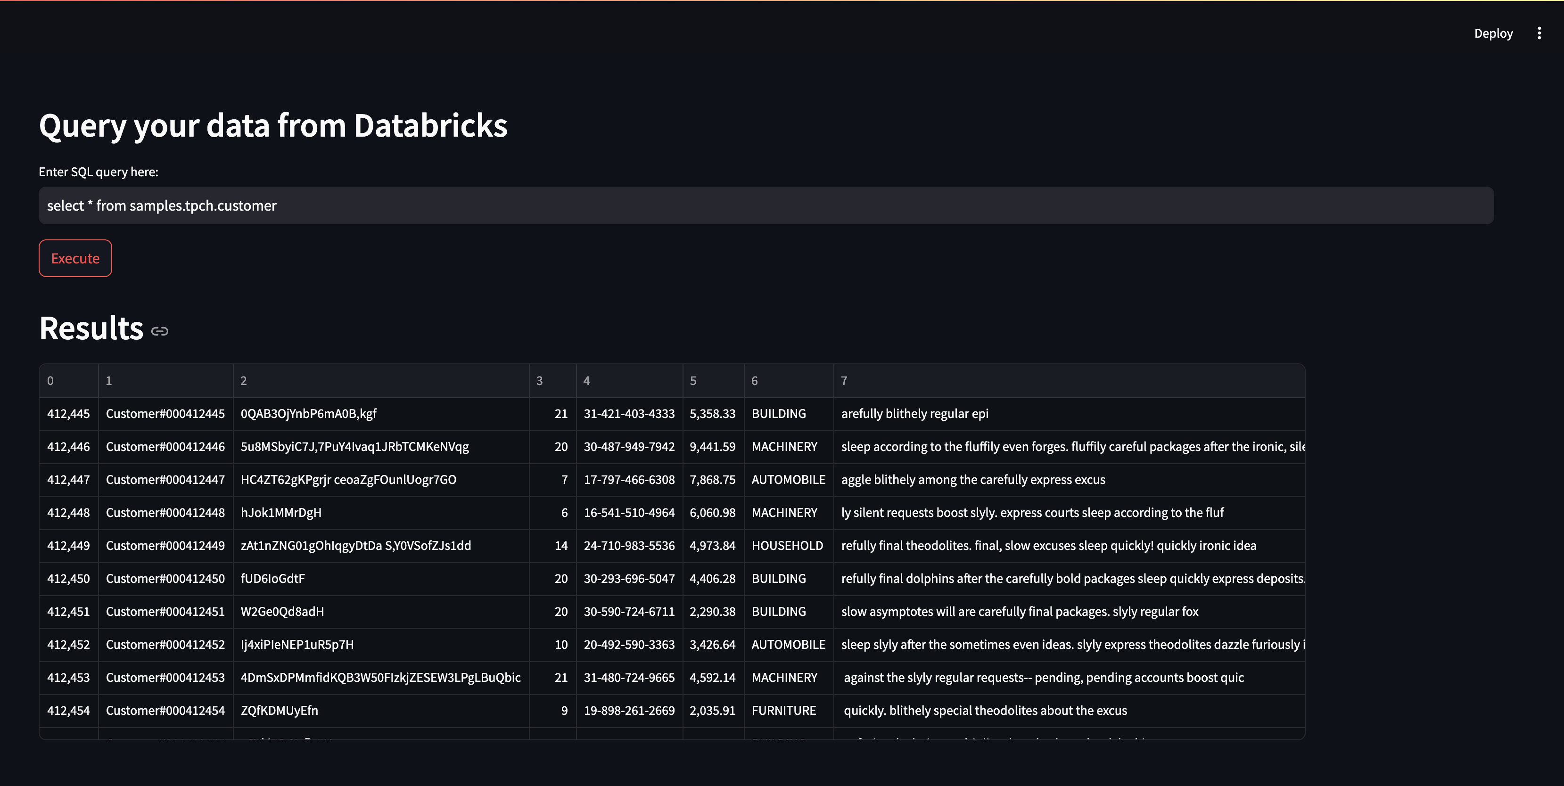Run the query with Execute button

(75, 258)
